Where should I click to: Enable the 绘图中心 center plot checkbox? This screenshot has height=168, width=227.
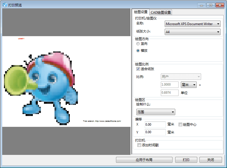click(180, 125)
